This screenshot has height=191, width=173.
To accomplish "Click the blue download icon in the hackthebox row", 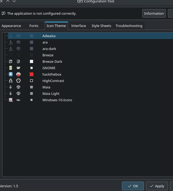I will point(11,74).
